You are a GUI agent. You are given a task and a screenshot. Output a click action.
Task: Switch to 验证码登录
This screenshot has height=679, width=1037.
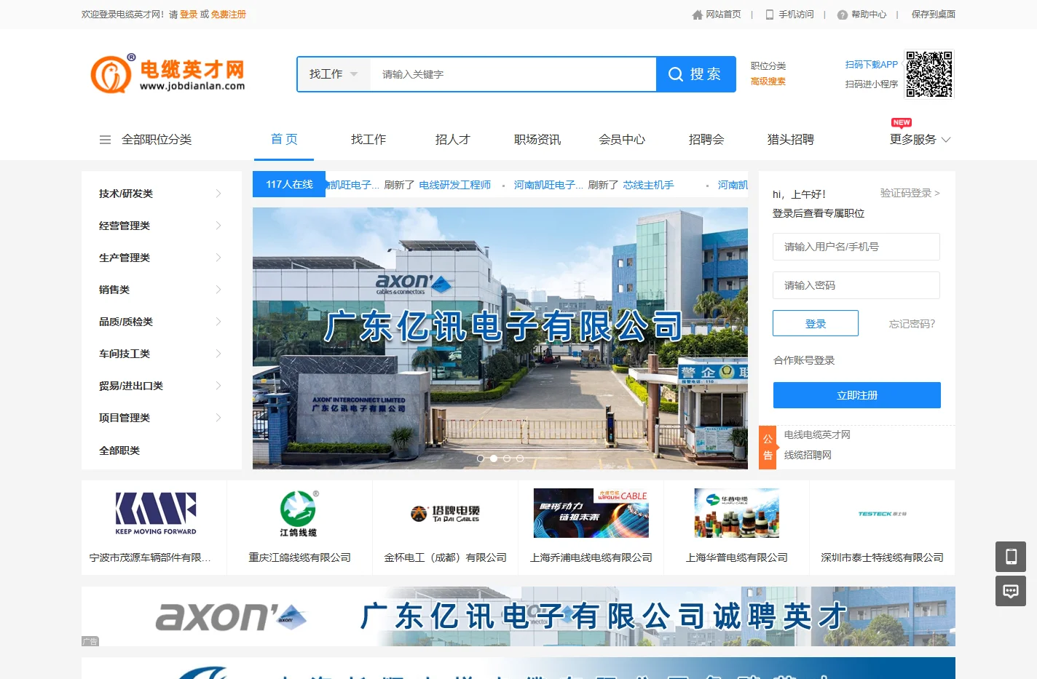coord(910,193)
